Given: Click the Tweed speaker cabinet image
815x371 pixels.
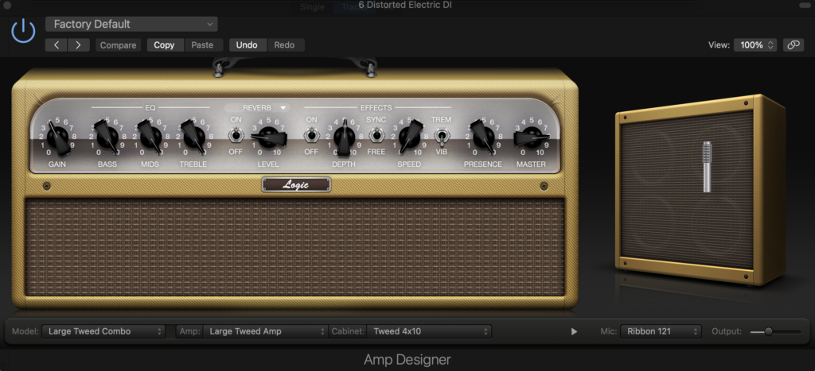Looking at the screenshot, I should (700, 189).
